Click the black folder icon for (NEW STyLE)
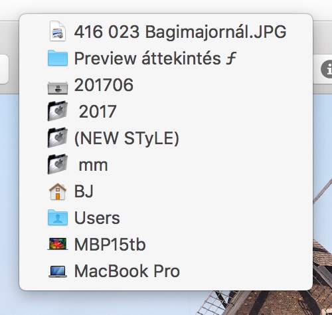The height and width of the screenshot is (315, 332). [x=58, y=138]
